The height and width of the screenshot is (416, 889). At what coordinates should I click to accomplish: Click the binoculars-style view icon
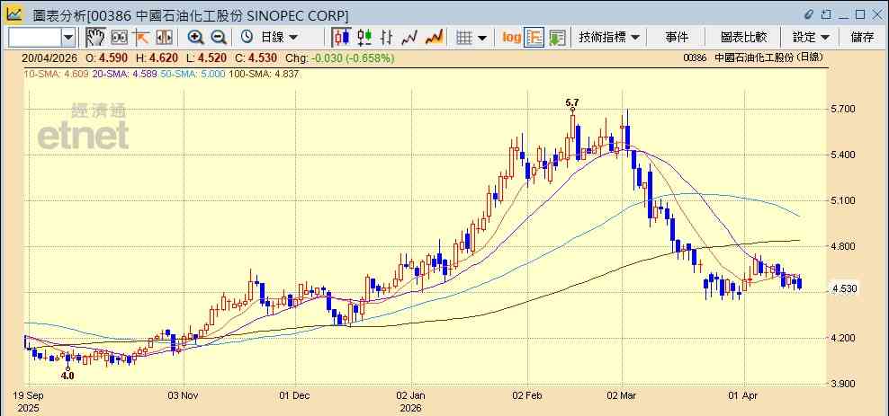(119, 38)
